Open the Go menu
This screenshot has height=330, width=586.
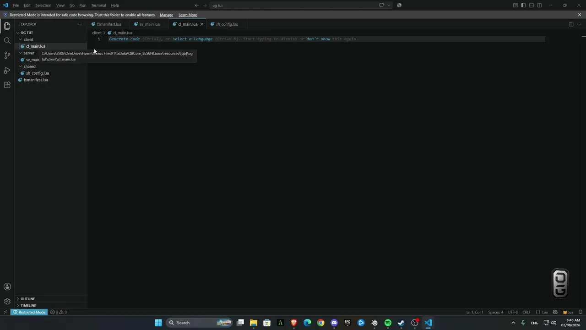[x=72, y=5]
